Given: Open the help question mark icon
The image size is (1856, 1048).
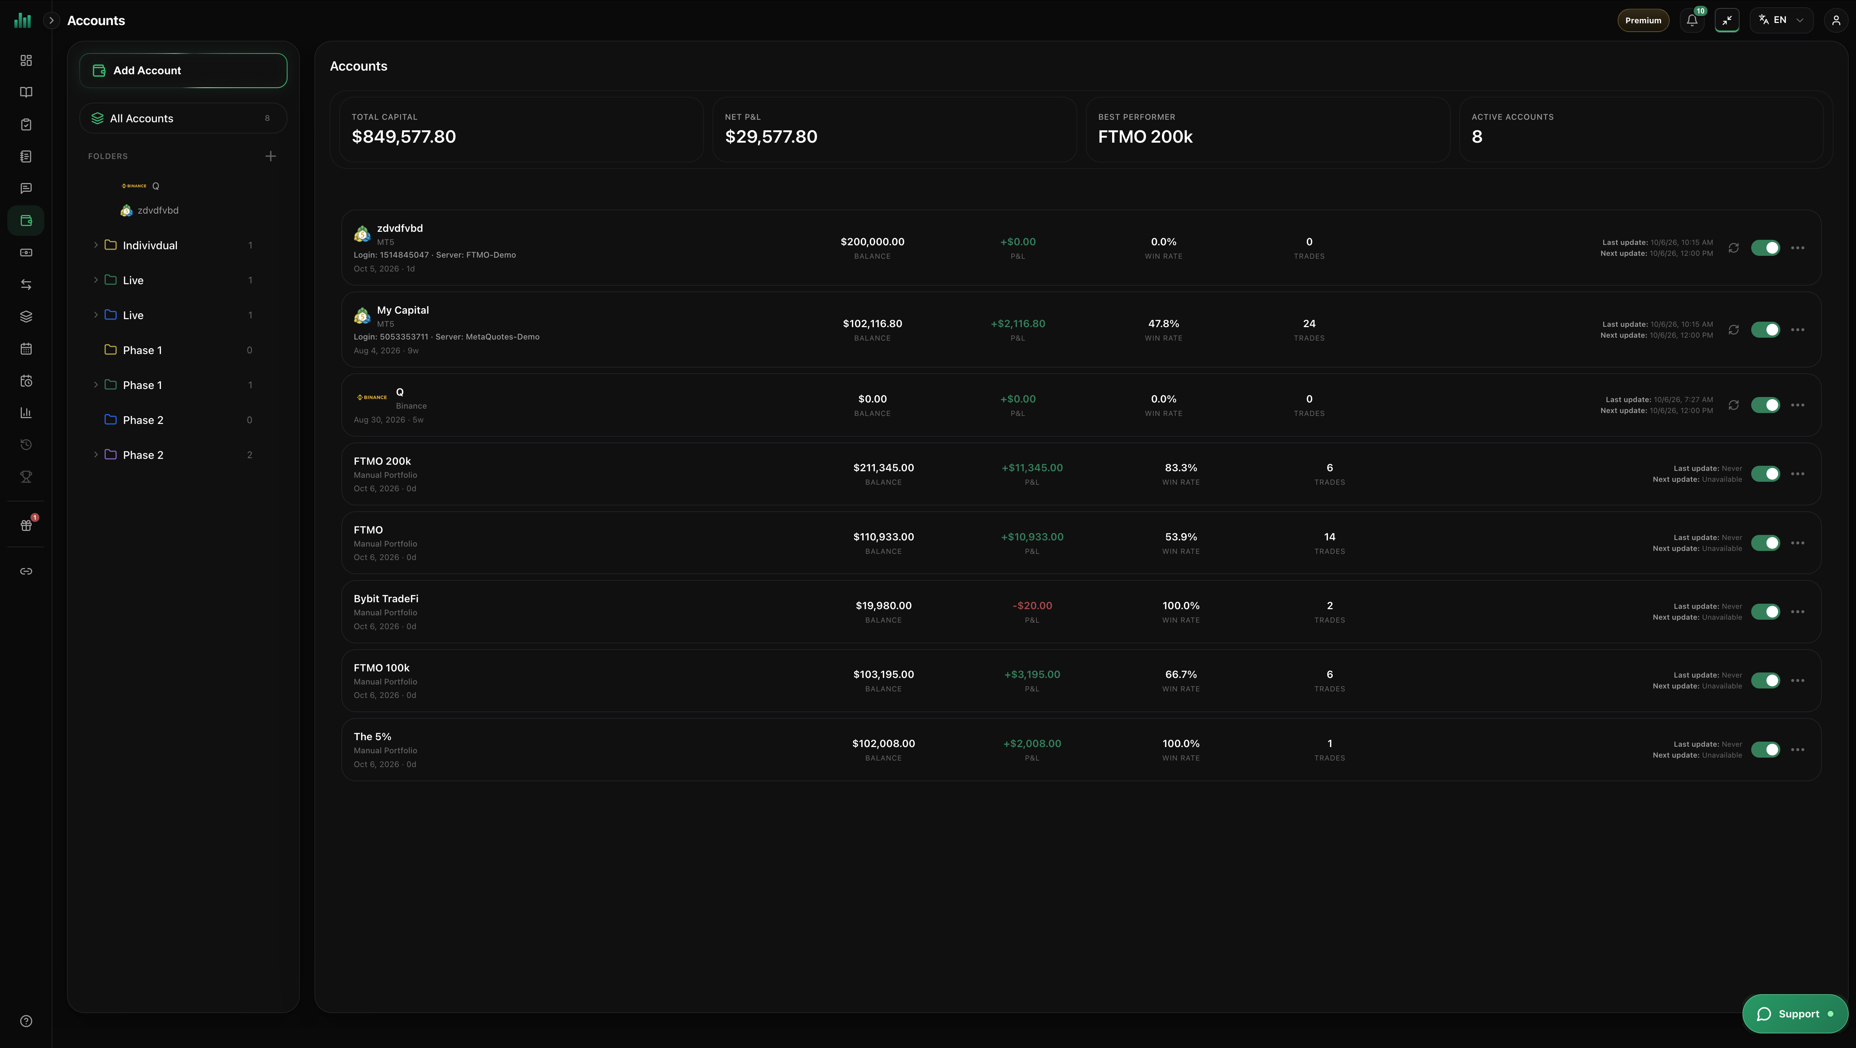Looking at the screenshot, I should pyautogui.click(x=26, y=1021).
